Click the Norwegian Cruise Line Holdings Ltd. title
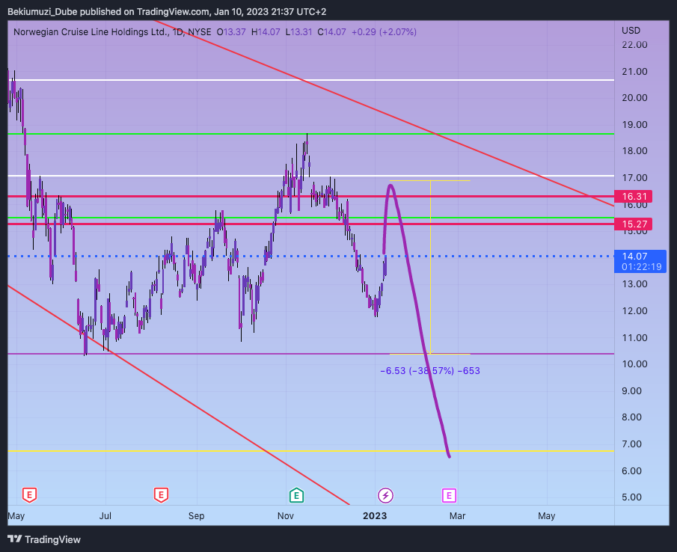Viewport: 677px width, 552px height. pos(91,32)
